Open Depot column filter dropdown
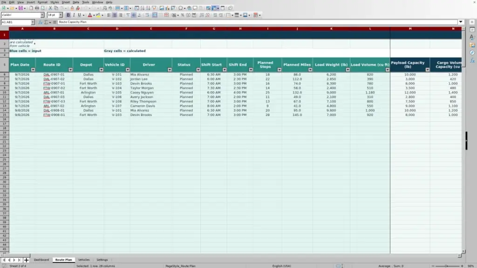The height and width of the screenshot is (268, 477). click(x=101, y=70)
